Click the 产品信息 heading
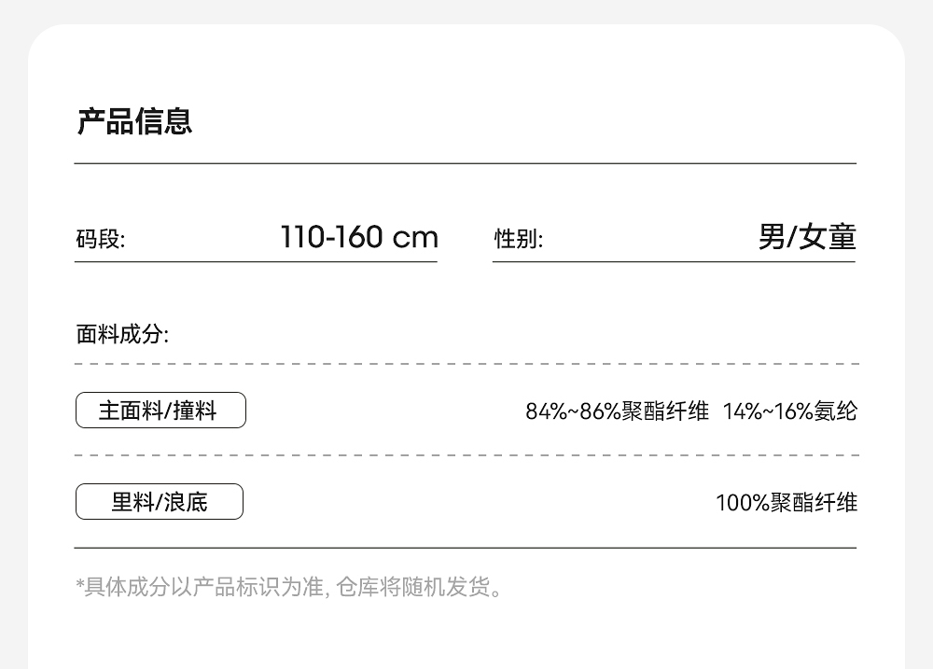Viewport: 933px width, 669px height. (134, 122)
